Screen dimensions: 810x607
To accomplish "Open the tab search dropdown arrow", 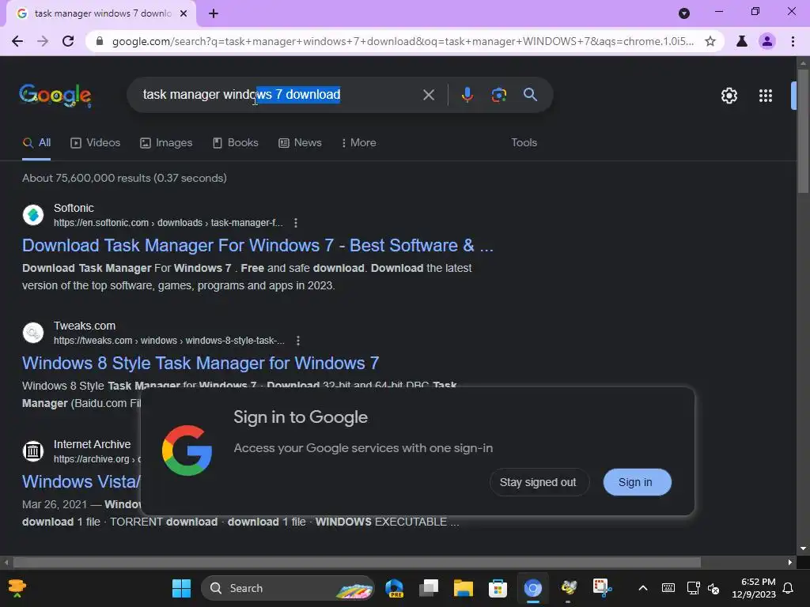I will (x=684, y=13).
